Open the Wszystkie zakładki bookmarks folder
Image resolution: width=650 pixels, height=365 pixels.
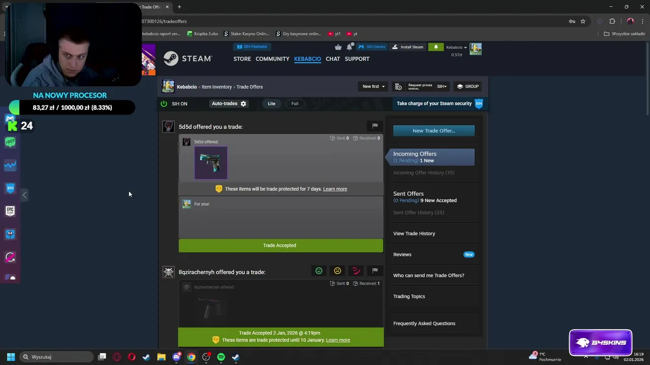[625, 34]
